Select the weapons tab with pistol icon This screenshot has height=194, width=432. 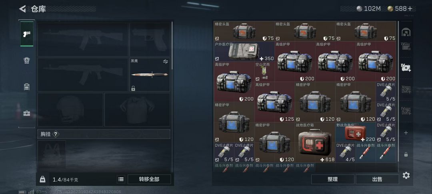coord(27,34)
